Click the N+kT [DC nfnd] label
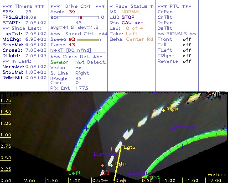 point(71,50)
